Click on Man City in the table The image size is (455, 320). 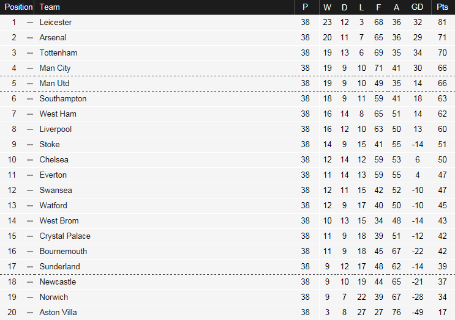coord(55,68)
